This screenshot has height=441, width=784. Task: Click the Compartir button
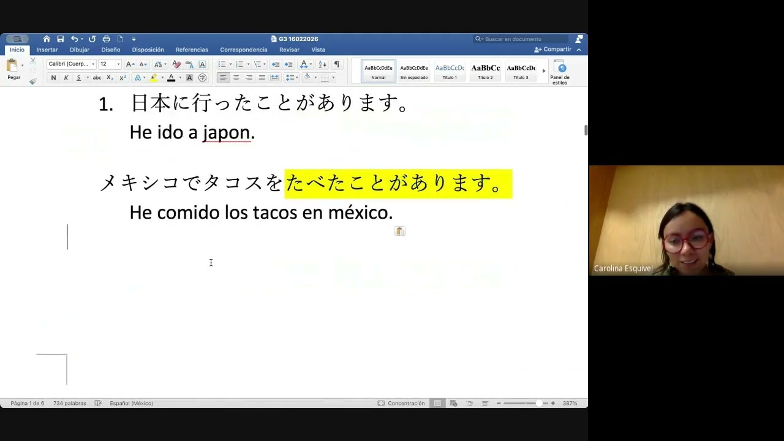[553, 50]
